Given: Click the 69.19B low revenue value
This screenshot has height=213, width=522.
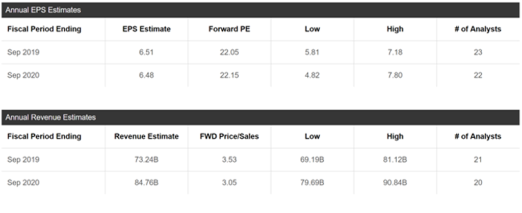Looking at the screenshot, I should [x=312, y=160].
